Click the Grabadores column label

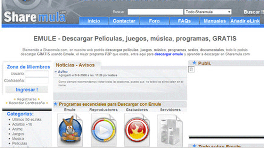tap(137, 110)
